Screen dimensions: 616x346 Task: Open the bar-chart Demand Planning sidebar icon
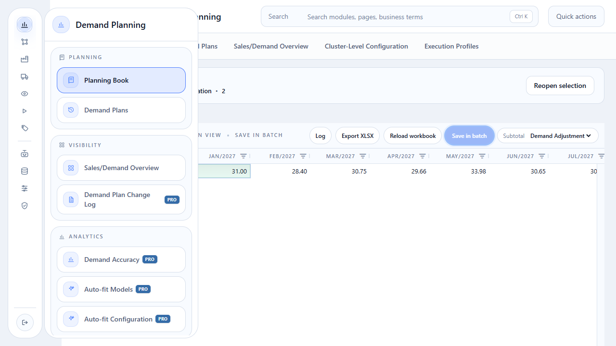click(x=25, y=25)
